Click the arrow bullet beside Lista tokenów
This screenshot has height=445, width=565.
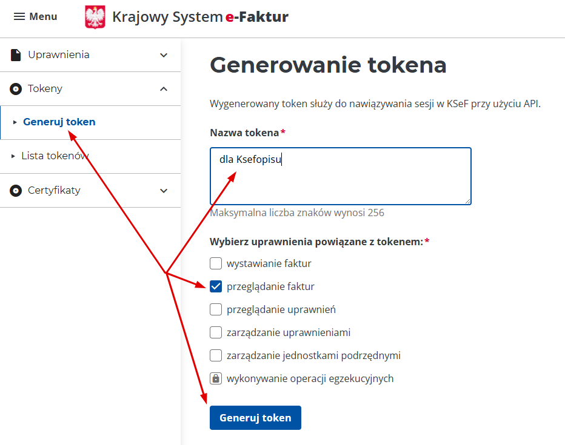coord(14,156)
